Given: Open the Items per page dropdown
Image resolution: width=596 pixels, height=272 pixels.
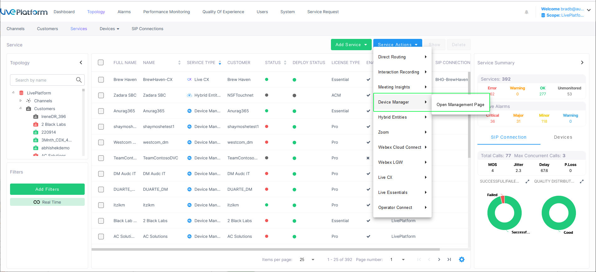Looking at the screenshot, I should coord(307,259).
